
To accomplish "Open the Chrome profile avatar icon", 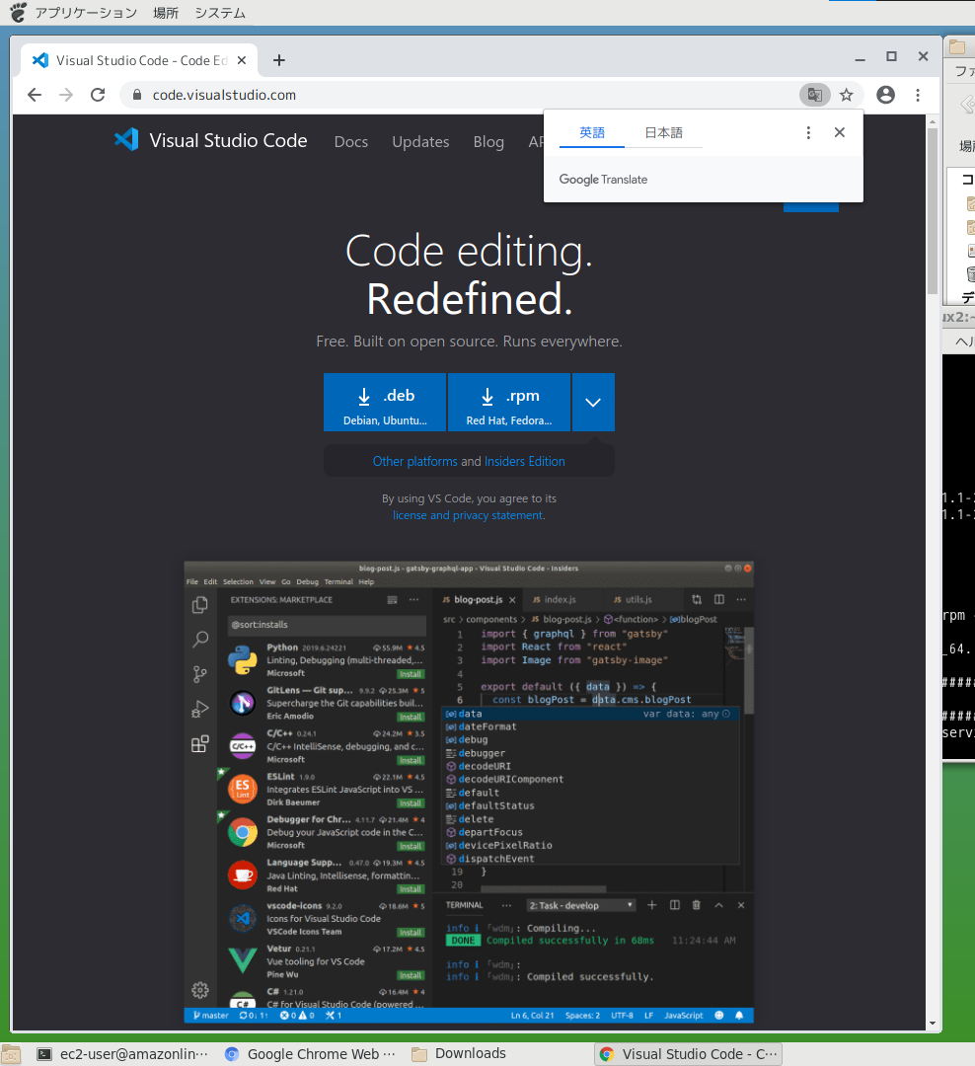I will [x=885, y=95].
